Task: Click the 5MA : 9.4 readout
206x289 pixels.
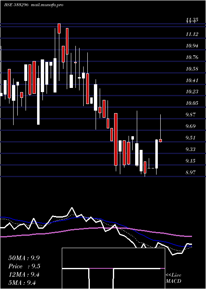Action: coord(22,282)
